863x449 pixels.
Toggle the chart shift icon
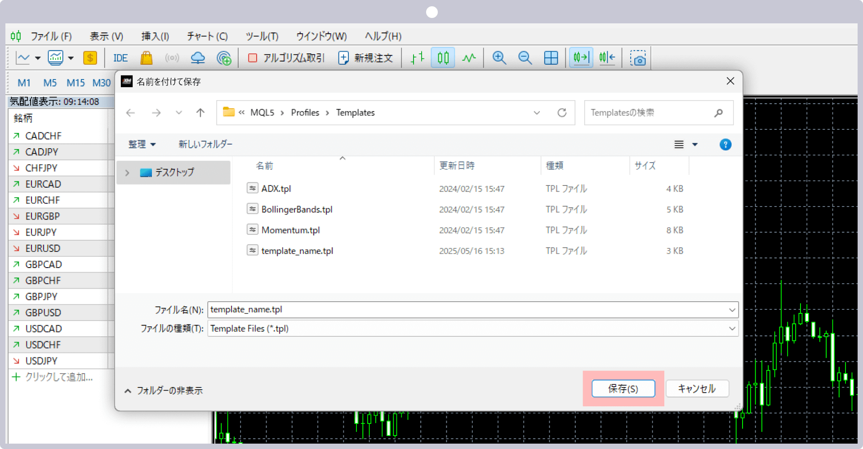tap(607, 58)
